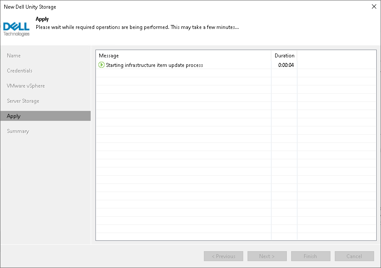Image resolution: width=381 pixels, height=268 pixels.
Task: Click the Previous button
Action: point(223,256)
